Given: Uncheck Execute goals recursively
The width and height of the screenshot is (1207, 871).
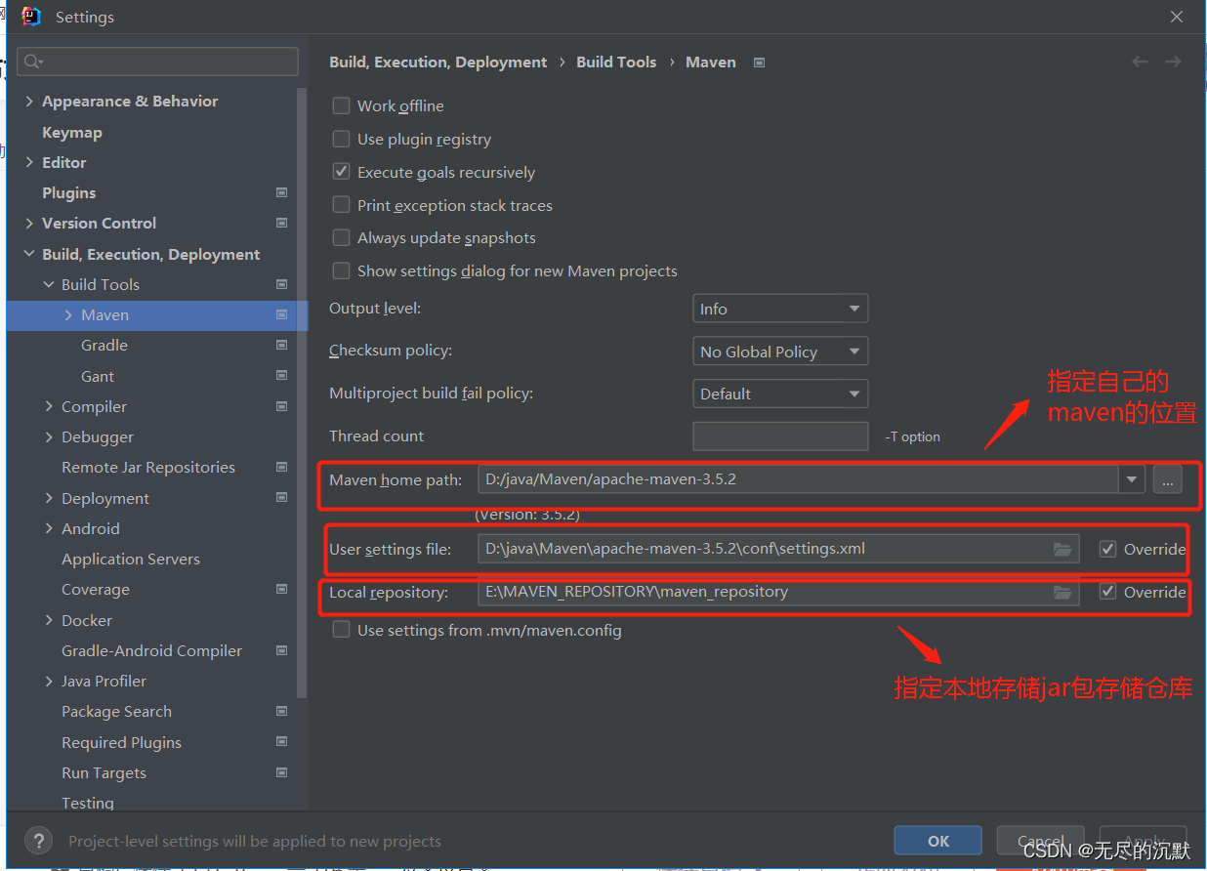Looking at the screenshot, I should point(341,172).
